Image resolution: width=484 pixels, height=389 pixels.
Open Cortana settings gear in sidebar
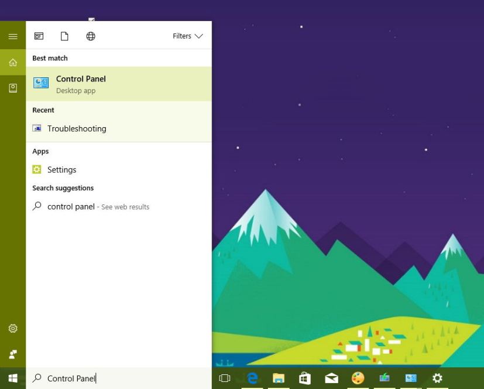pos(13,328)
